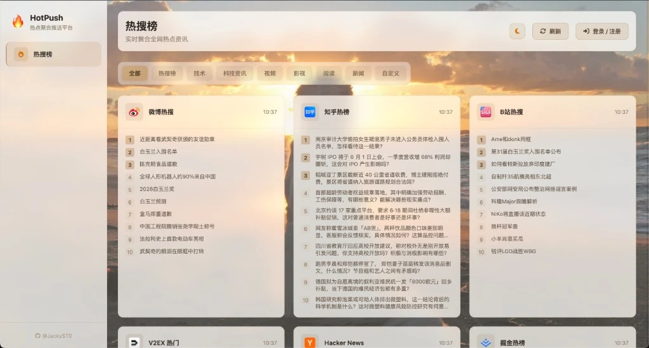Click the flame icon beside 热搜榜 sidebar item

[x=21, y=54]
